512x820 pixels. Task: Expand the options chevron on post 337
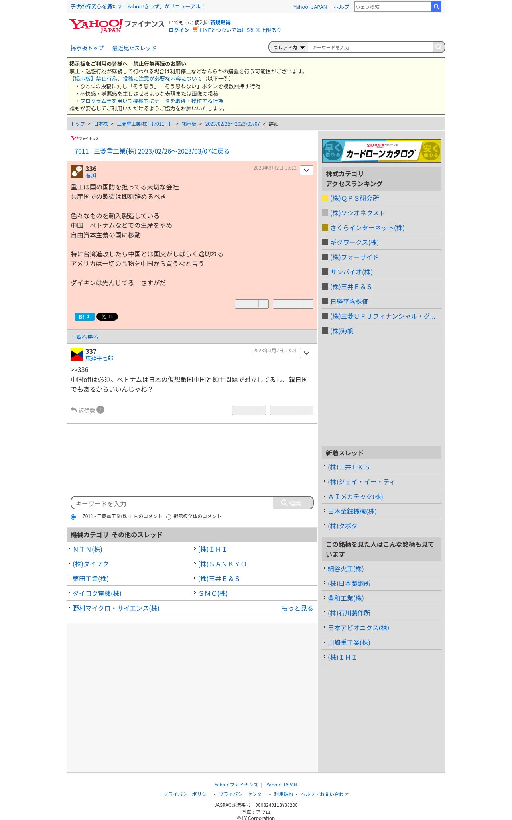[x=307, y=353]
